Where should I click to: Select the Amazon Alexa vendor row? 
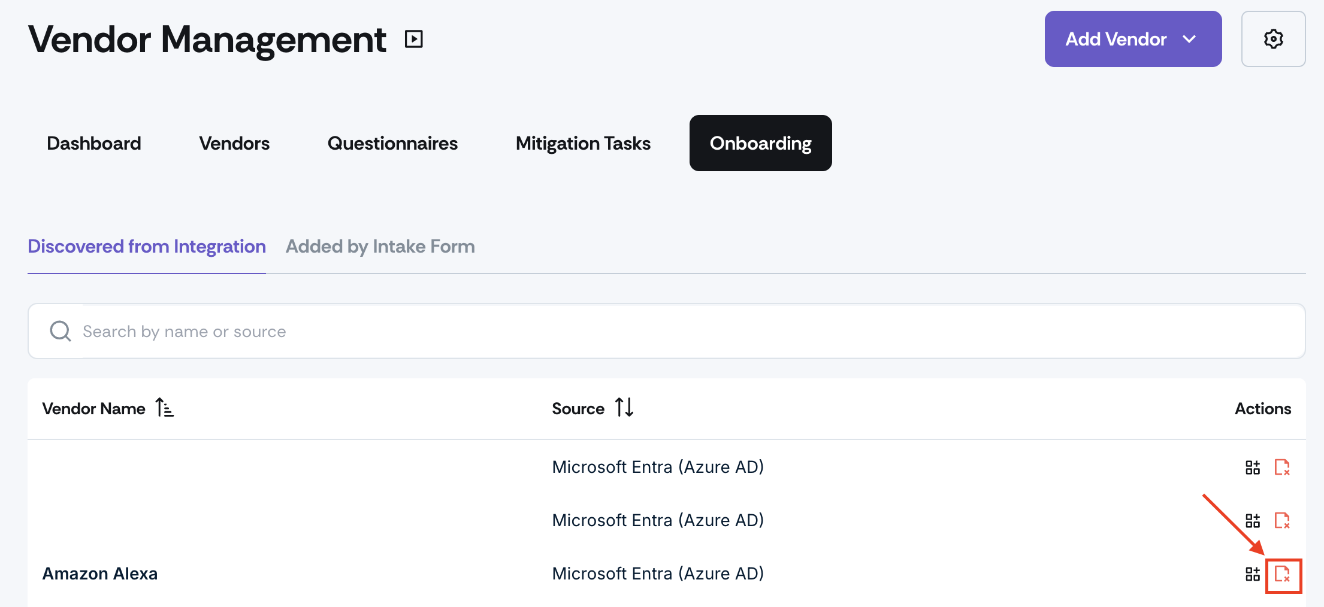coord(666,573)
